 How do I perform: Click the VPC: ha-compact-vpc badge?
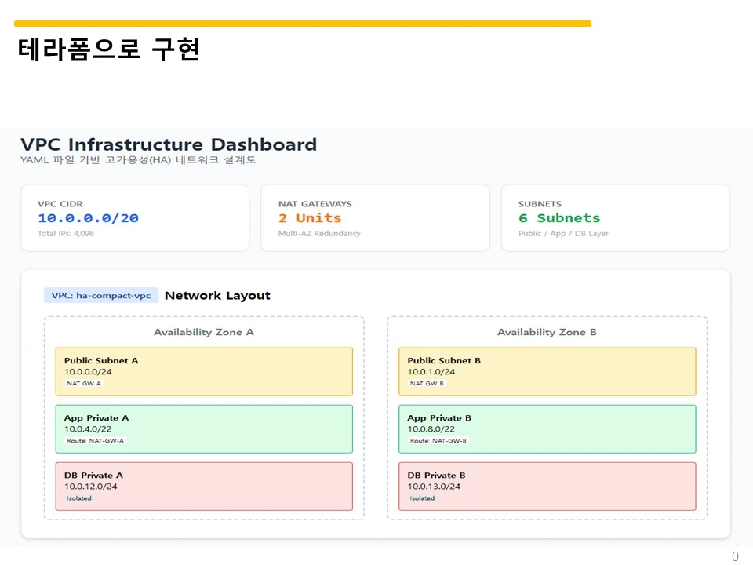click(x=101, y=296)
